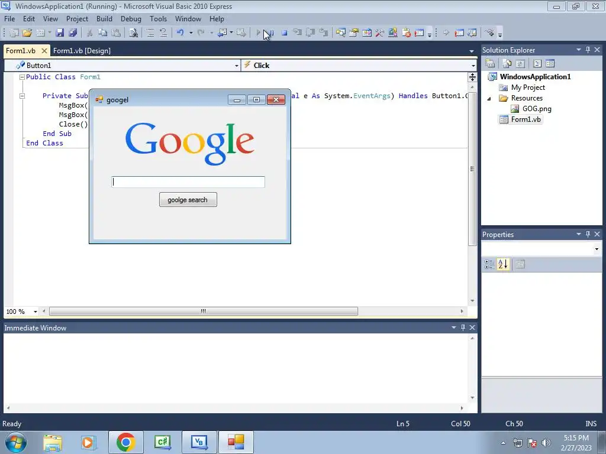Click the code editor horizontal scrollbar thumb
606x454 pixels.
[204, 311]
